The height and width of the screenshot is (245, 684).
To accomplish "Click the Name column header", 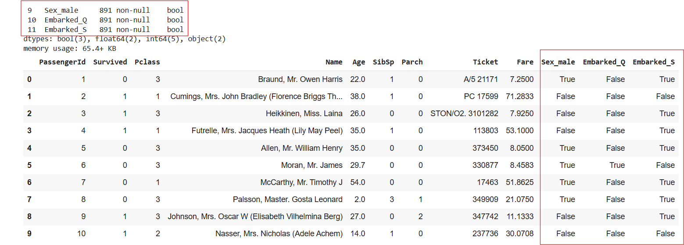I will pos(334,62).
